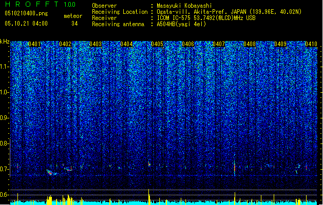
Task: Click the 0409 time marker
Action: [x=280, y=44]
